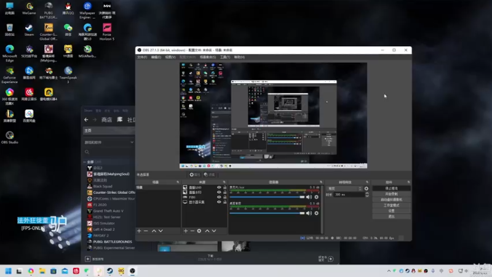Move scene down with the arrow icon
Screen dimensions: 492x277
[x=161, y=231]
